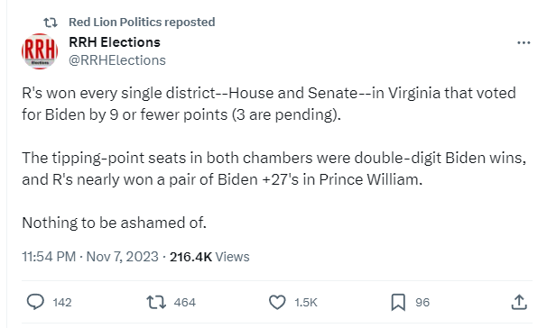Viewport: 547px width, 328px height.
Task: Open the three-dot more options menu
Action: 524,43
